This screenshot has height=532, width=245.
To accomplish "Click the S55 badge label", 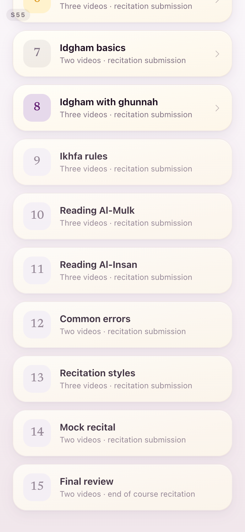I will point(18,15).
